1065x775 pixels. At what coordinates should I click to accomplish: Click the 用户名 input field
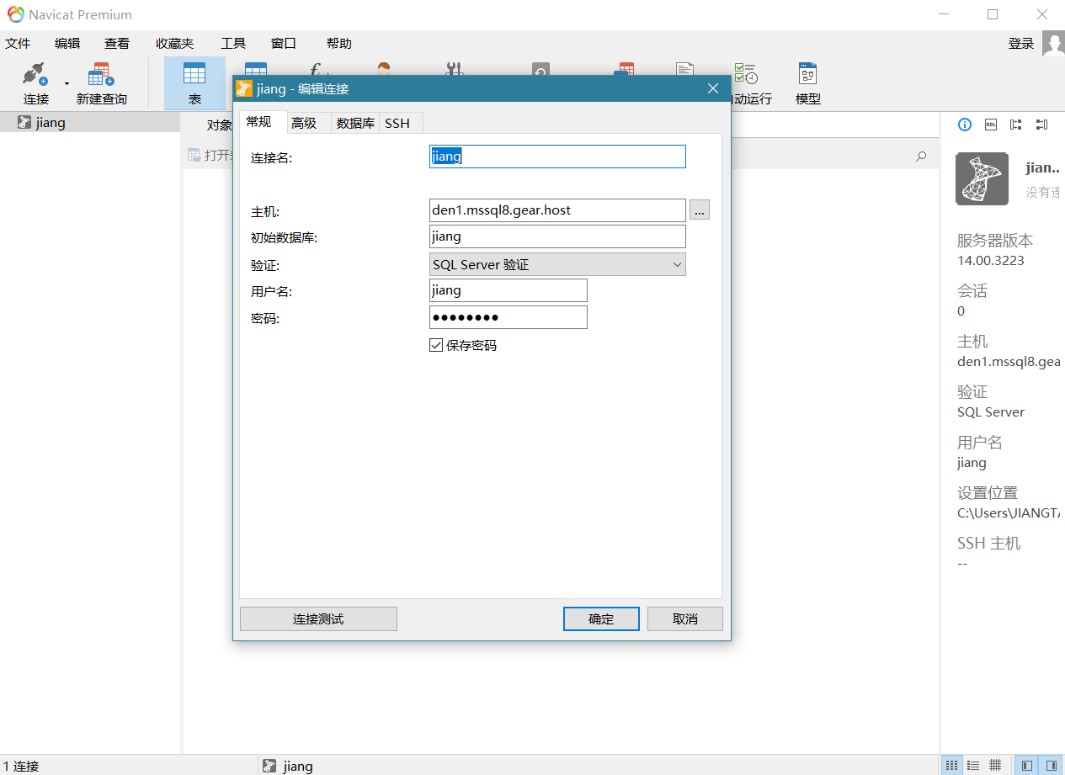click(508, 290)
